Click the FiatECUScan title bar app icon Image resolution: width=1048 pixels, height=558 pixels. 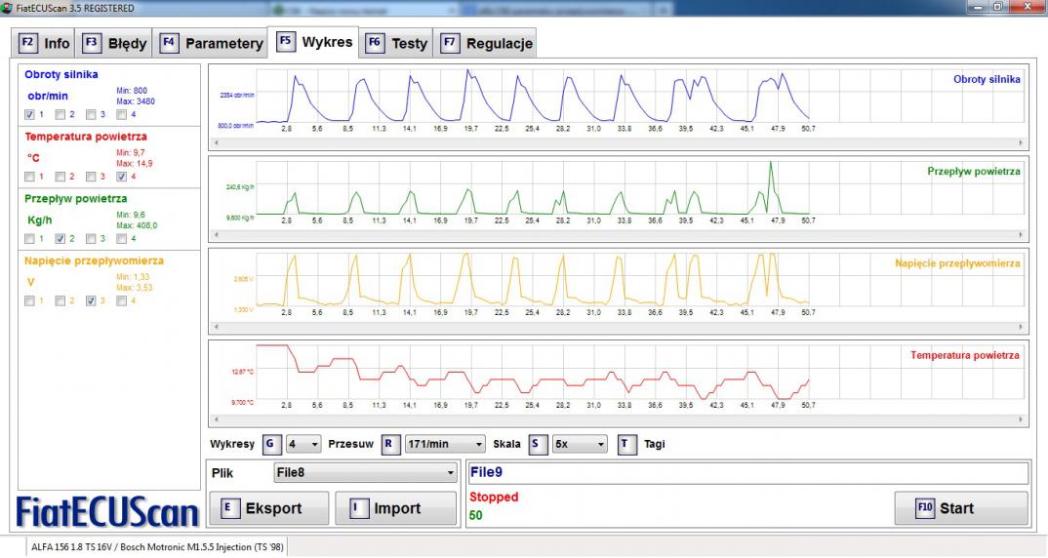7,8
